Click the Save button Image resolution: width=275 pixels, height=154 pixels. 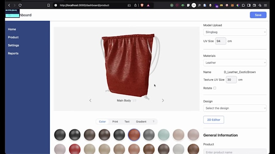258,15
